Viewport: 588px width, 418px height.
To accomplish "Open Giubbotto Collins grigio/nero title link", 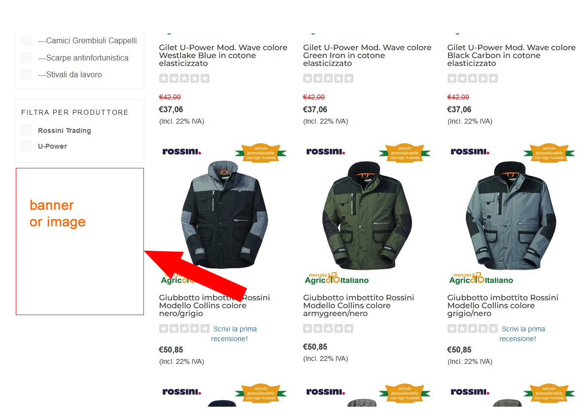I will pos(503,305).
